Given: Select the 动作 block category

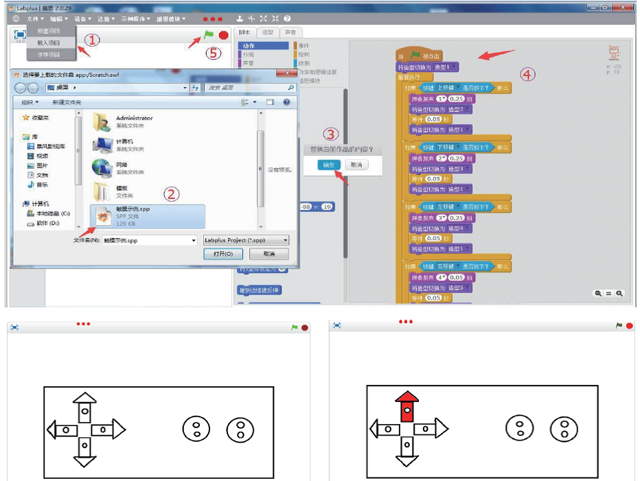Looking at the screenshot, I should coord(263,46).
